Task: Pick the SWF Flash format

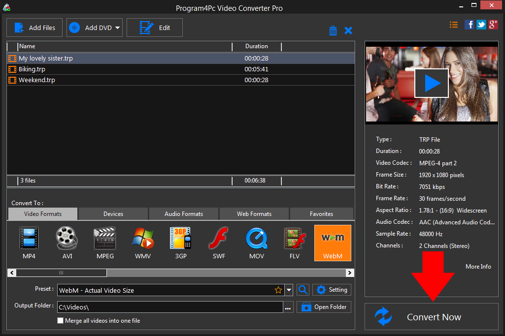Action: tap(218, 243)
